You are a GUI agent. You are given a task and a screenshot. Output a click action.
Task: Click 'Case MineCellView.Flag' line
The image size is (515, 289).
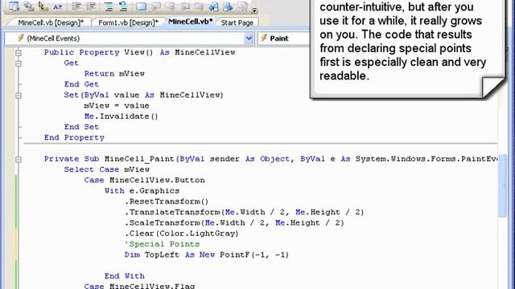tap(139, 286)
